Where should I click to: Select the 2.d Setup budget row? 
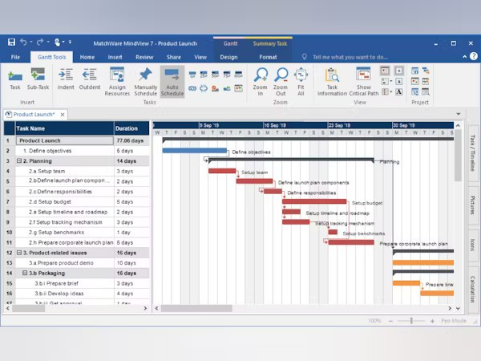pyautogui.click(x=77, y=201)
